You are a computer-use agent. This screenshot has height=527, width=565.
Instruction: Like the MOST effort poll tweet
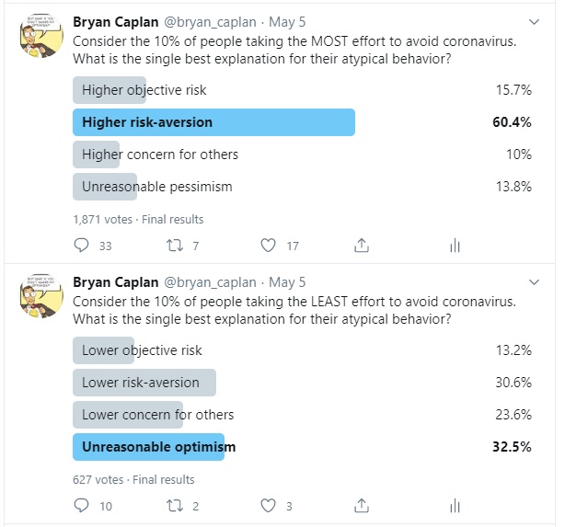pos(268,246)
